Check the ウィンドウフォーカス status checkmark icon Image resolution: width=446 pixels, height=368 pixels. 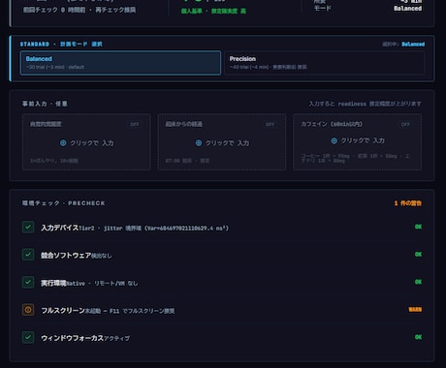(28, 337)
